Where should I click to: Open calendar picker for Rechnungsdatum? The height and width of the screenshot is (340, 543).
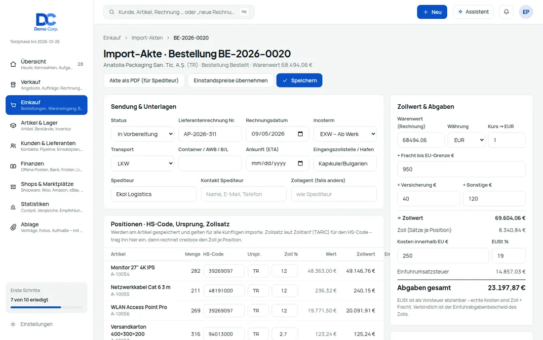pyautogui.click(x=300, y=134)
